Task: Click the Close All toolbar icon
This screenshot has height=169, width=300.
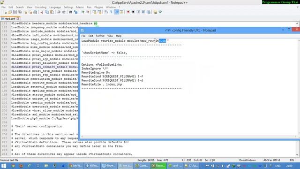Action: [x=30, y=12]
